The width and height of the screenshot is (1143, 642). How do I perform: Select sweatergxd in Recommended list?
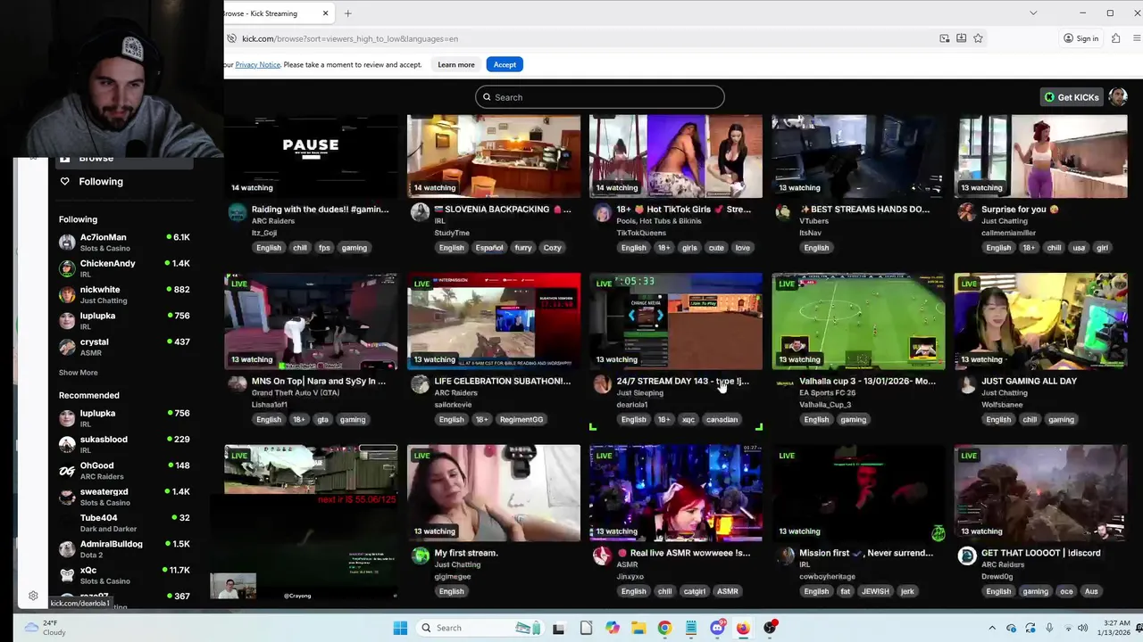(124, 497)
